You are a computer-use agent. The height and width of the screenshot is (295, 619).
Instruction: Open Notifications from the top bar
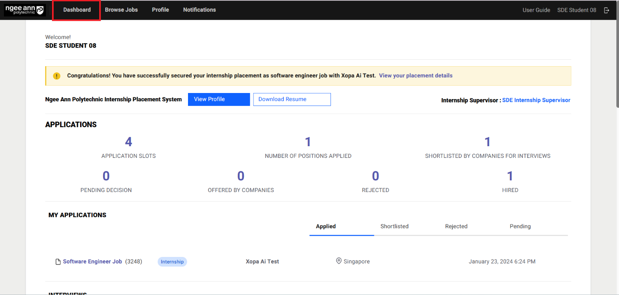click(x=199, y=10)
